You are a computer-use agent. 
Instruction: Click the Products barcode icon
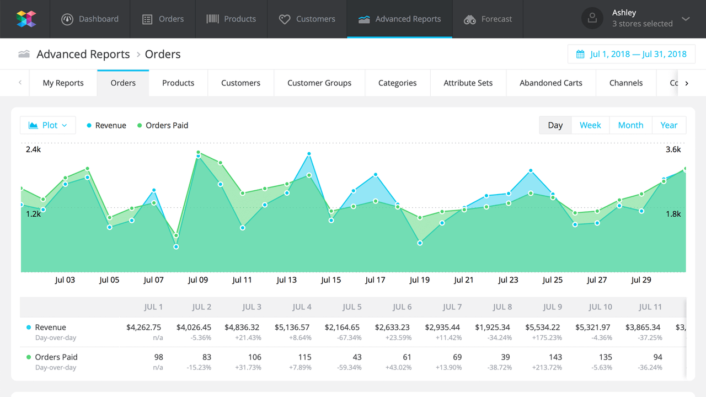212,18
